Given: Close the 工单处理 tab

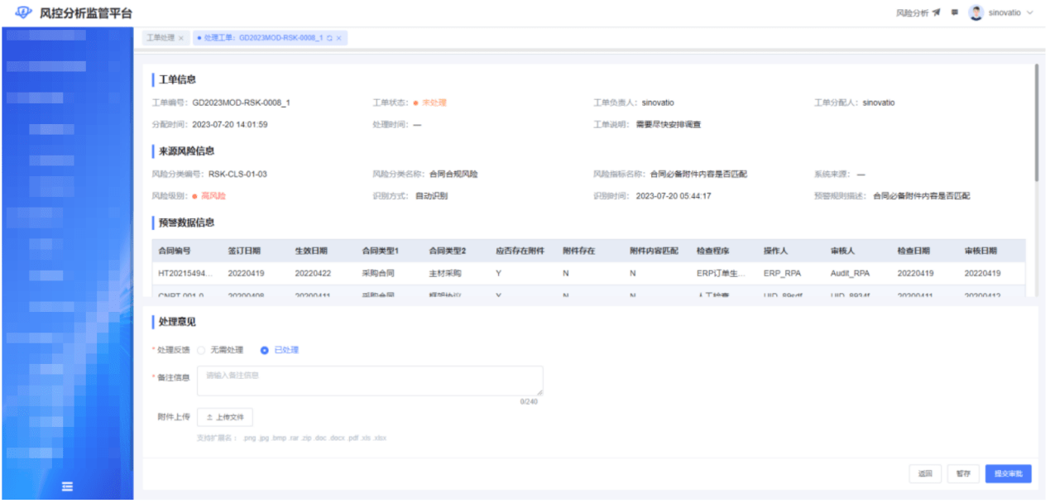Looking at the screenshot, I should [181, 38].
